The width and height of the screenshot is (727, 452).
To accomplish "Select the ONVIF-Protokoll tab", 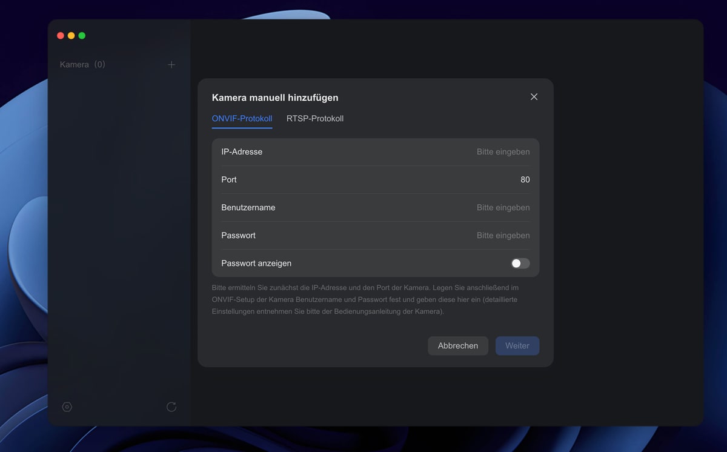I will click(x=242, y=119).
